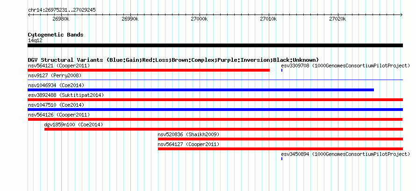Click the 26980k ruler position label

(x=61, y=19)
